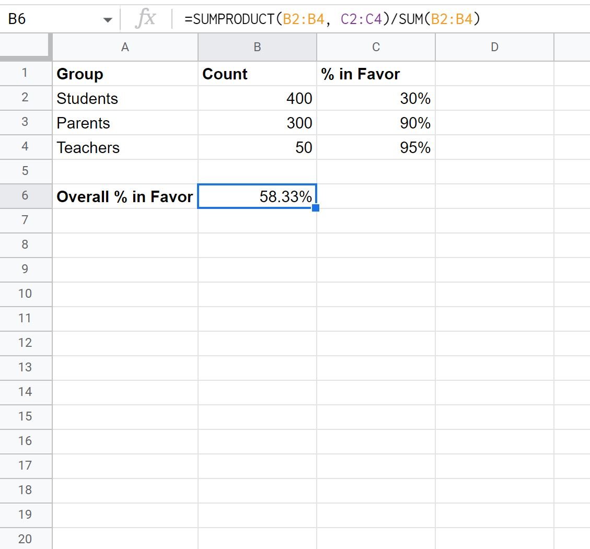The height and width of the screenshot is (549, 590).
Task: Select the cell containing 30%
Action: coord(376,98)
